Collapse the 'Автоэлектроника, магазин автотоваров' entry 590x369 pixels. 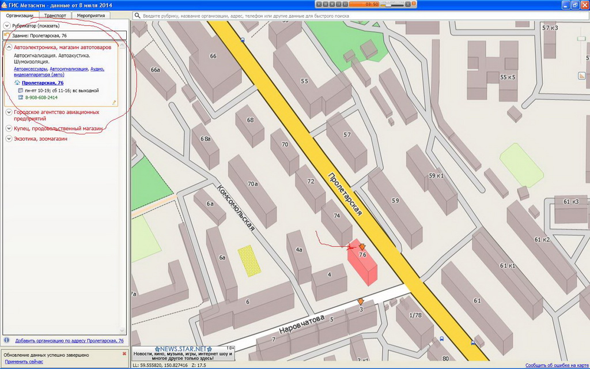[x=9, y=47]
